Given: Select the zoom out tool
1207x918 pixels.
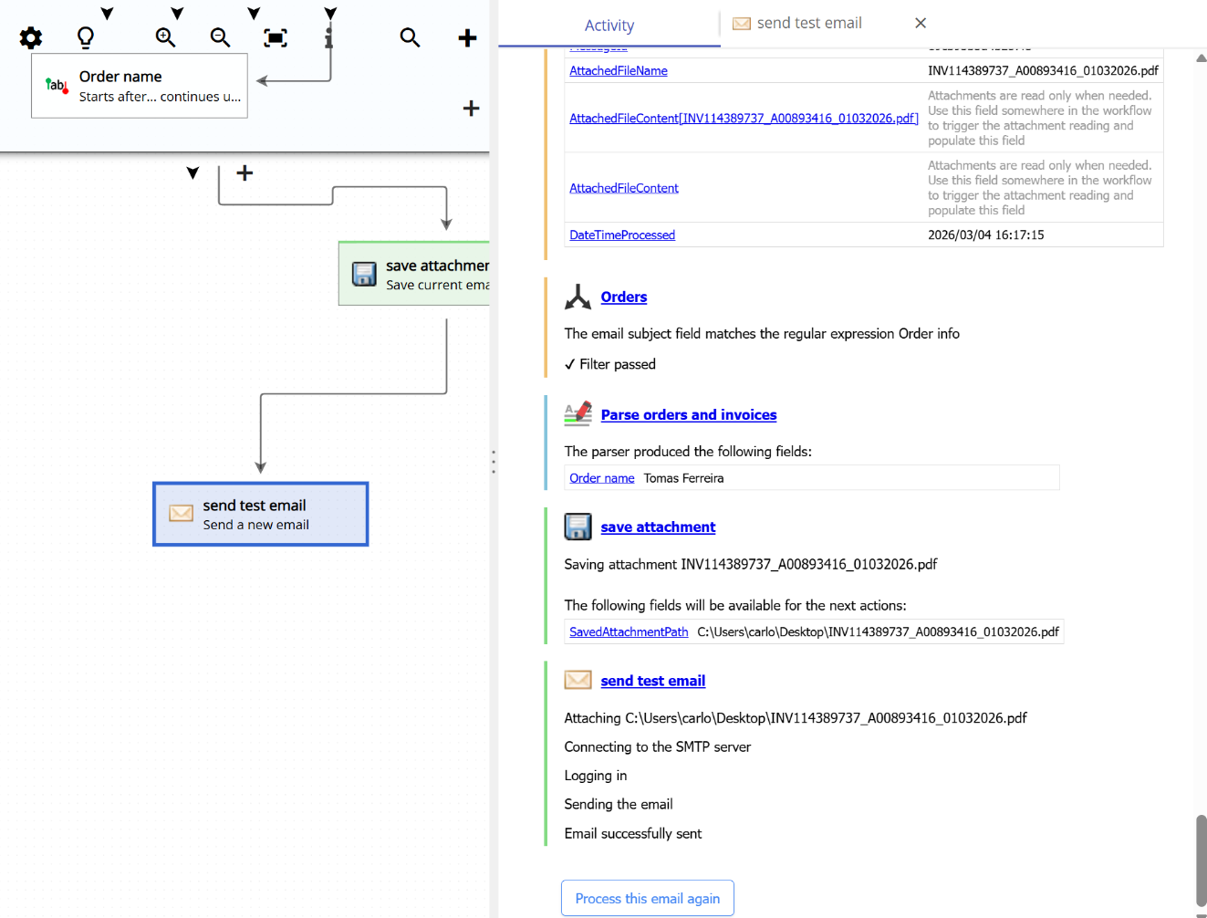Looking at the screenshot, I should click(x=220, y=37).
